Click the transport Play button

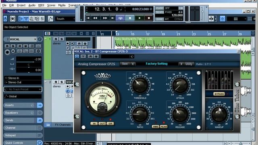coord(139,18)
